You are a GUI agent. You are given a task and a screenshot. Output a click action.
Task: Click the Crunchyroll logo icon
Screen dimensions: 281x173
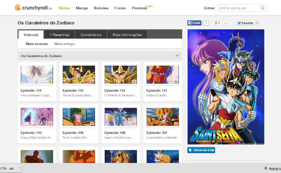coord(18,8)
